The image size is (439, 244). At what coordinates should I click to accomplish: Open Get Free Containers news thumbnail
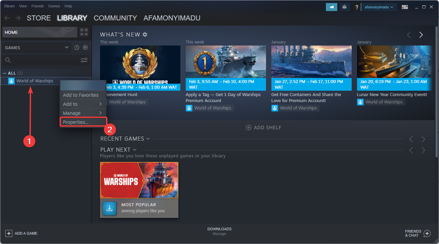312,68
